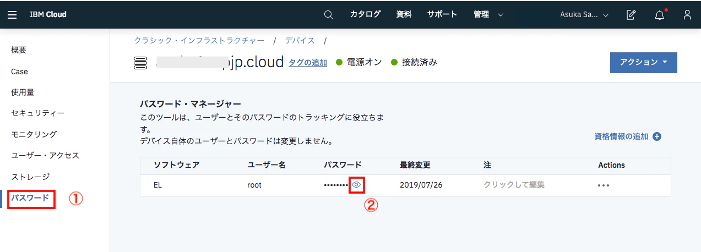The height and width of the screenshot is (252, 701).
Task: Select Case in the sidebar
Action: tap(19, 72)
